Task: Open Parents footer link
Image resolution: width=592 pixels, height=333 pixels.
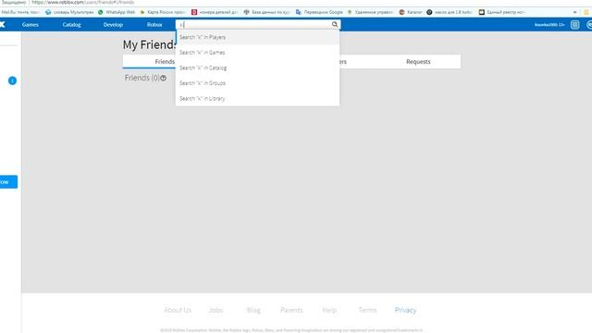Action: (291, 310)
